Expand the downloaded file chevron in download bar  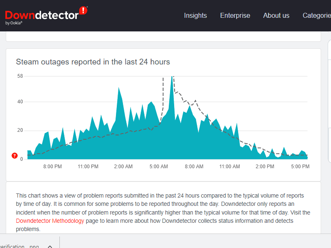coord(50,246)
